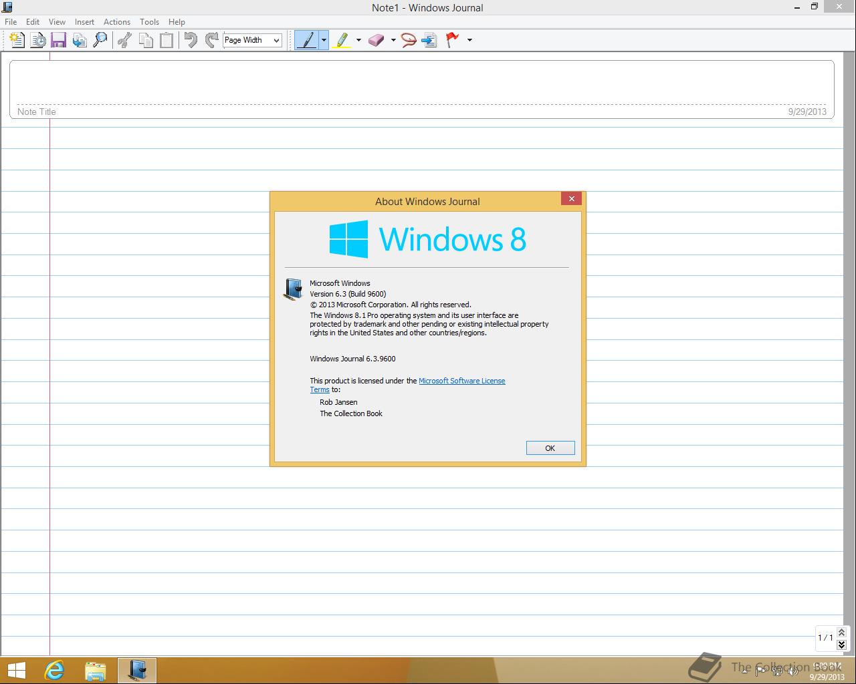Click the Paste clipboard icon
856x684 pixels.
pyautogui.click(x=166, y=40)
